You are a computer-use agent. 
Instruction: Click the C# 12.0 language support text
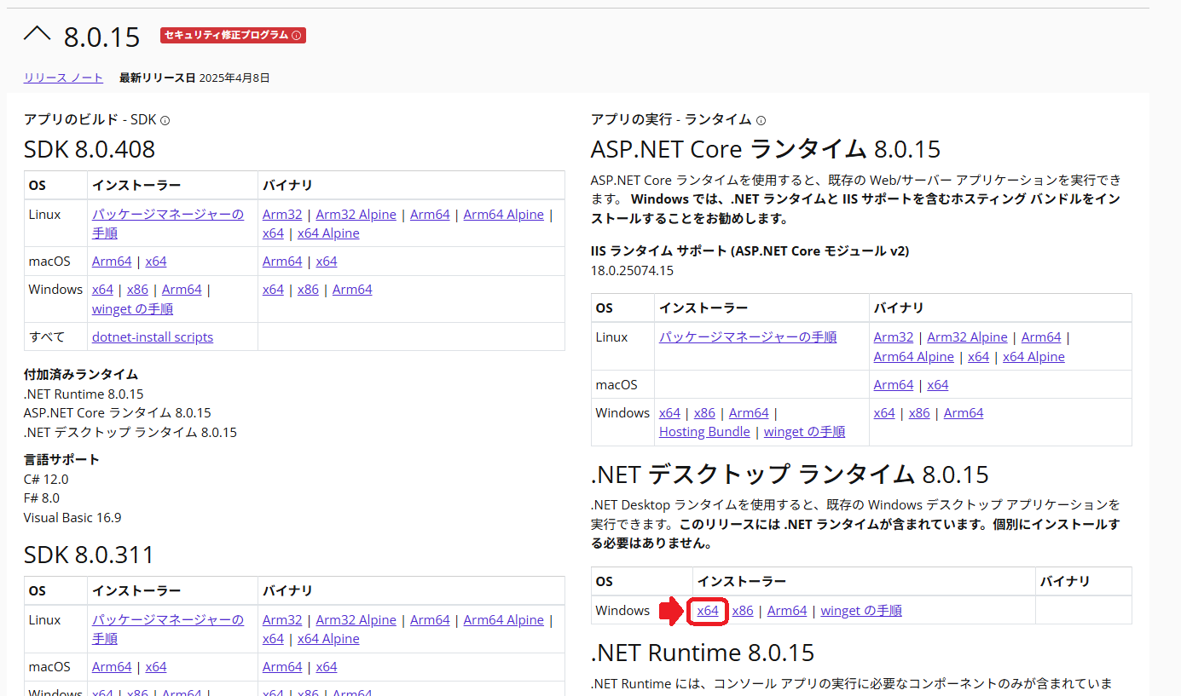tap(46, 480)
